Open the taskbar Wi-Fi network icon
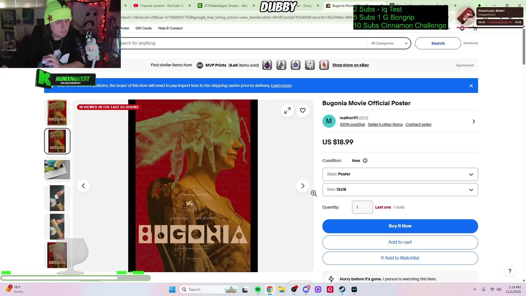Viewport: 526px width, 296px height. pos(492,289)
